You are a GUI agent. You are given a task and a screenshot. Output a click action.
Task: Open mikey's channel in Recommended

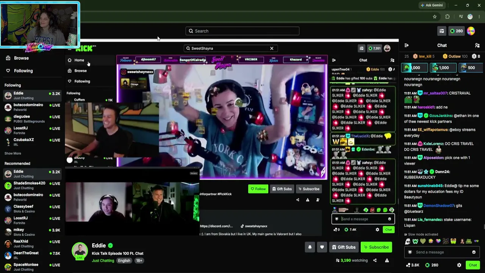tap(32, 232)
